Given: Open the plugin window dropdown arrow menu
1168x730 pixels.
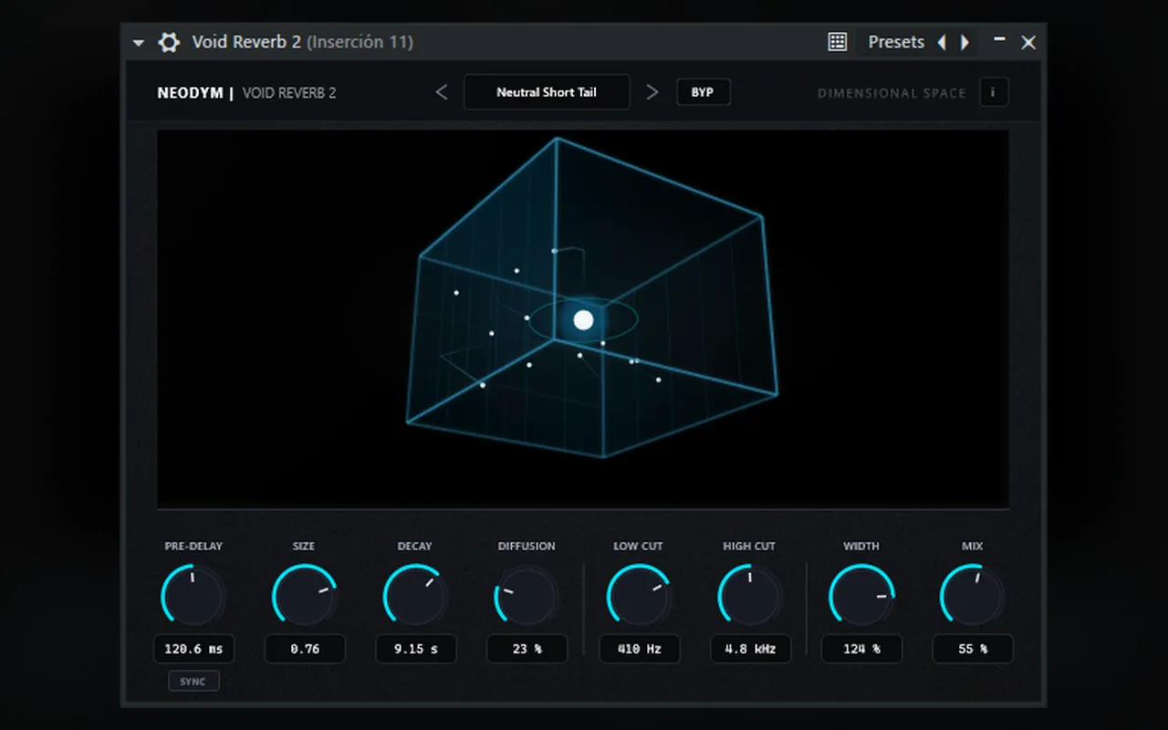Looking at the screenshot, I should click(x=139, y=43).
